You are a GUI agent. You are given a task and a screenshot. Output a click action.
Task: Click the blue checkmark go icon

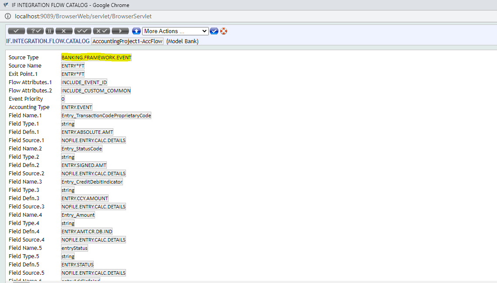coord(214,31)
